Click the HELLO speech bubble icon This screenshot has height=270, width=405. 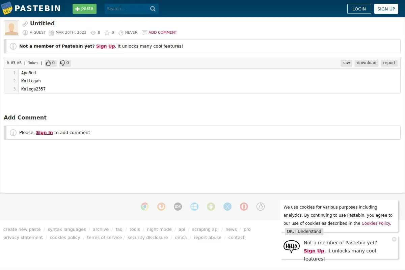pos(291,246)
